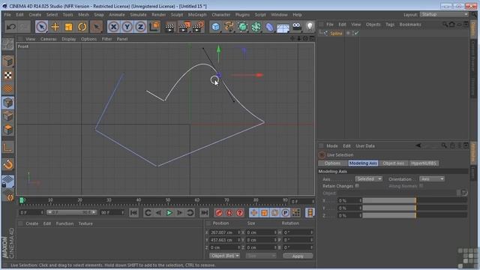Enable the Retain Changes checkbox
Image resolution: width=480 pixels, height=270 pixels.
357,186
